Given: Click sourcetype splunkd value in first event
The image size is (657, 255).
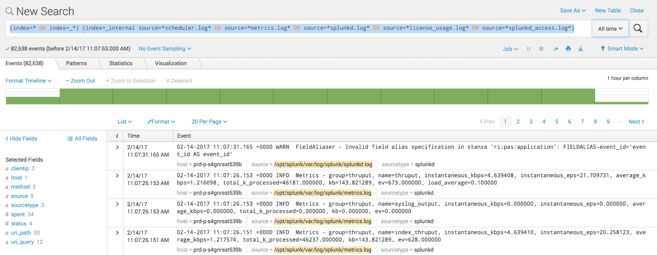Looking at the screenshot, I should pyautogui.click(x=425, y=164).
